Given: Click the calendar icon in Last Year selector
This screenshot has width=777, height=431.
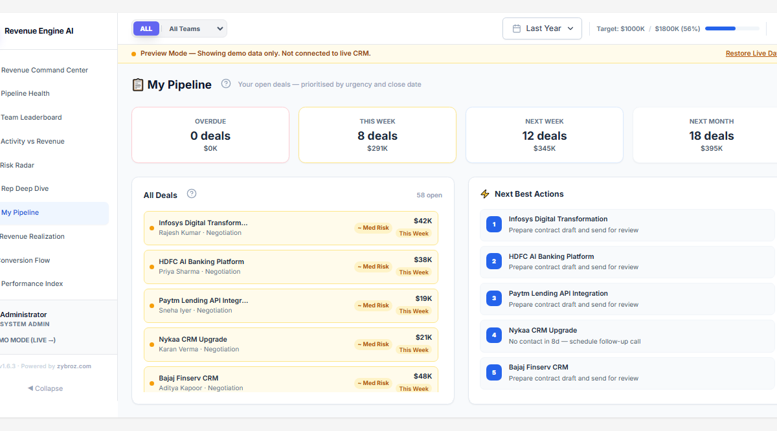Looking at the screenshot, I should [x=517, y=28].
